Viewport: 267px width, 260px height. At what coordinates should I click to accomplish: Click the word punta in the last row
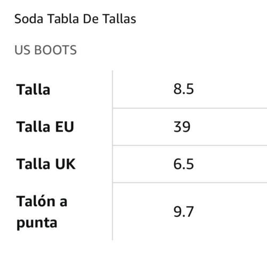[37, 223]
